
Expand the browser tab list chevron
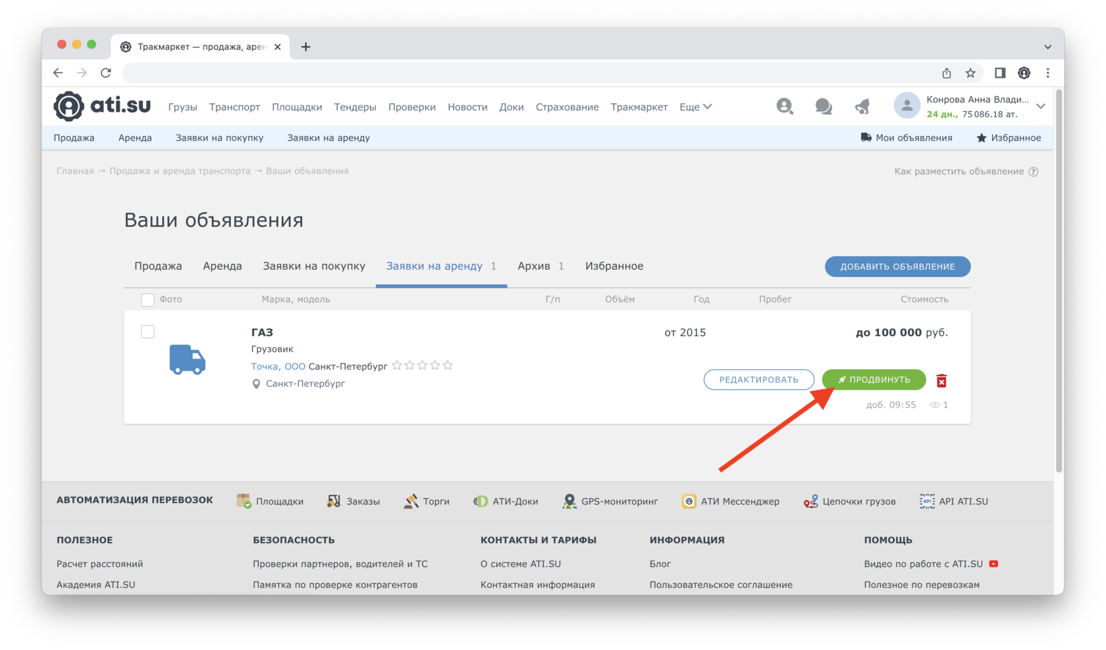click(x=1047, y=47)
